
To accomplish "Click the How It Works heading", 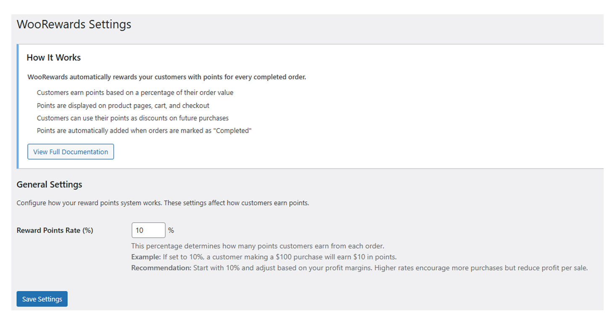I will (x=53, y=58).
